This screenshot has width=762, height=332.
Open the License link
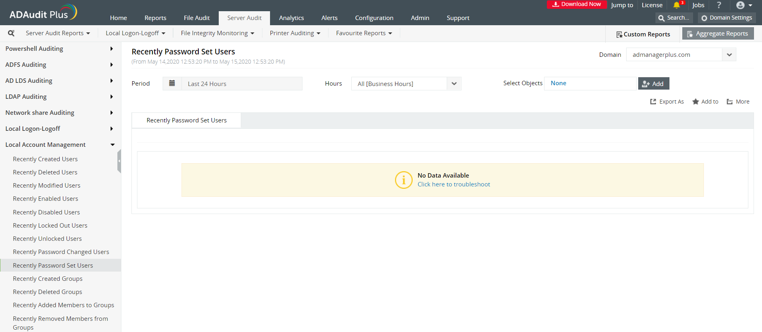pyautogui.click(x=652, y=5)
